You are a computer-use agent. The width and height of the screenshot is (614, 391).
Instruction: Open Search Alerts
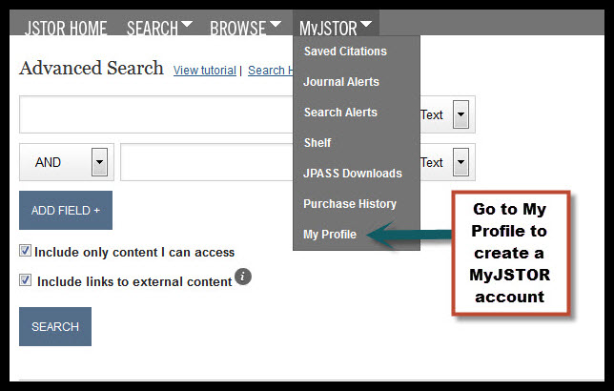340,112
